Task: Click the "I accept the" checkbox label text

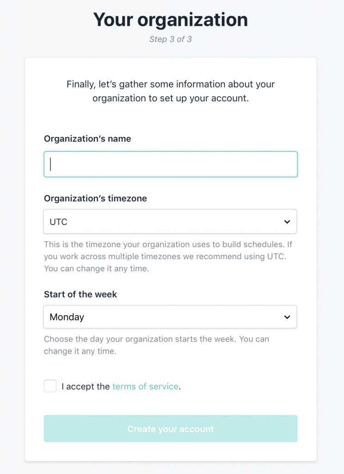Action: [x=86, y=387]
